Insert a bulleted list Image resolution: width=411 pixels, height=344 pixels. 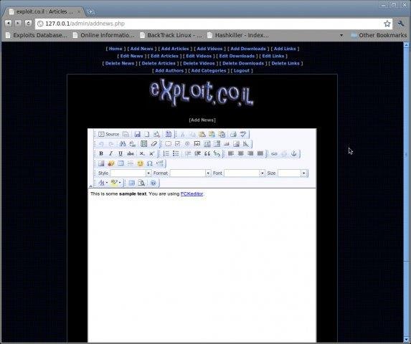[176, 153]
